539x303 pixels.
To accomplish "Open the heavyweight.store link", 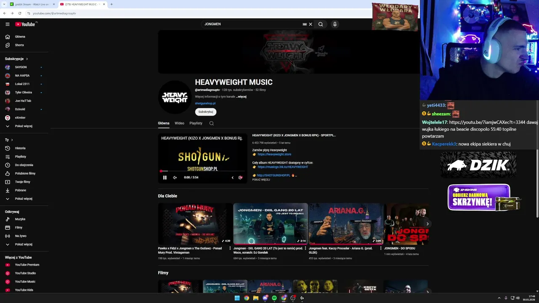I will click(x=274, y=154).
